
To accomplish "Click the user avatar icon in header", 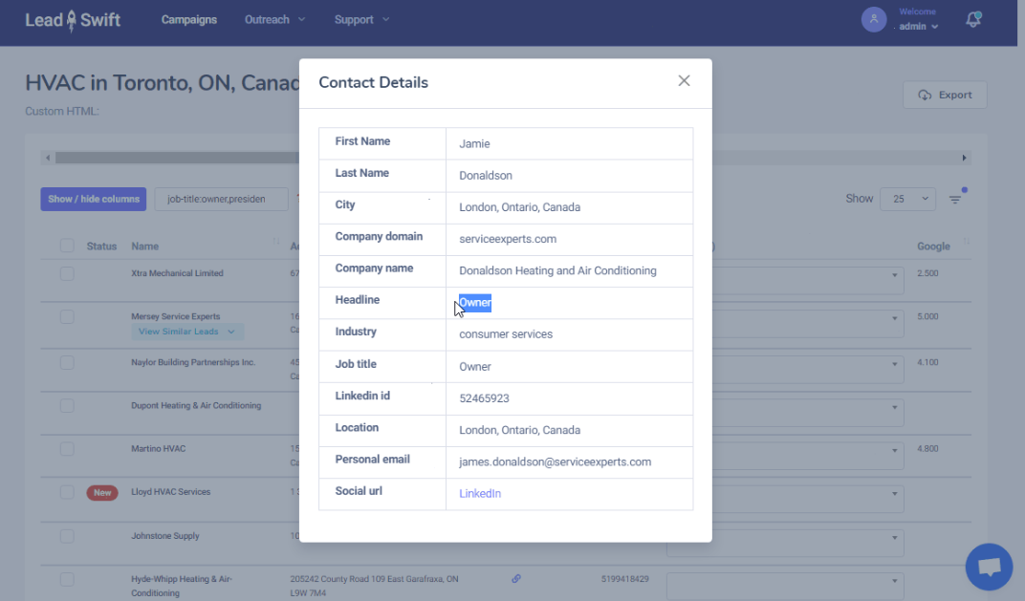I will point(873,19).
